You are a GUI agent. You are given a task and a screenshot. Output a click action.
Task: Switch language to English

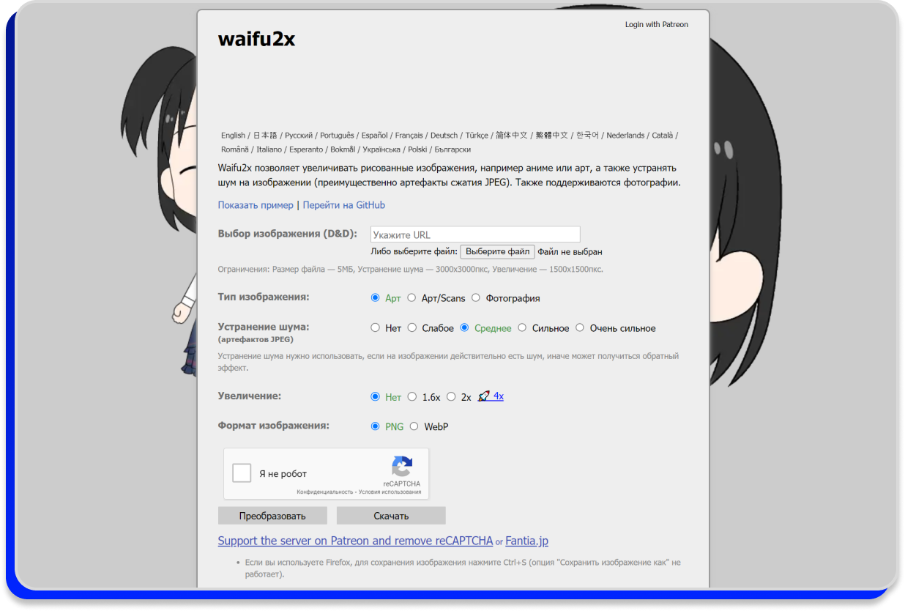point(233,136)
